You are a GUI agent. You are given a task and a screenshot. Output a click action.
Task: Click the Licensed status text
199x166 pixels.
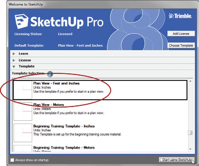pos(65,34)
